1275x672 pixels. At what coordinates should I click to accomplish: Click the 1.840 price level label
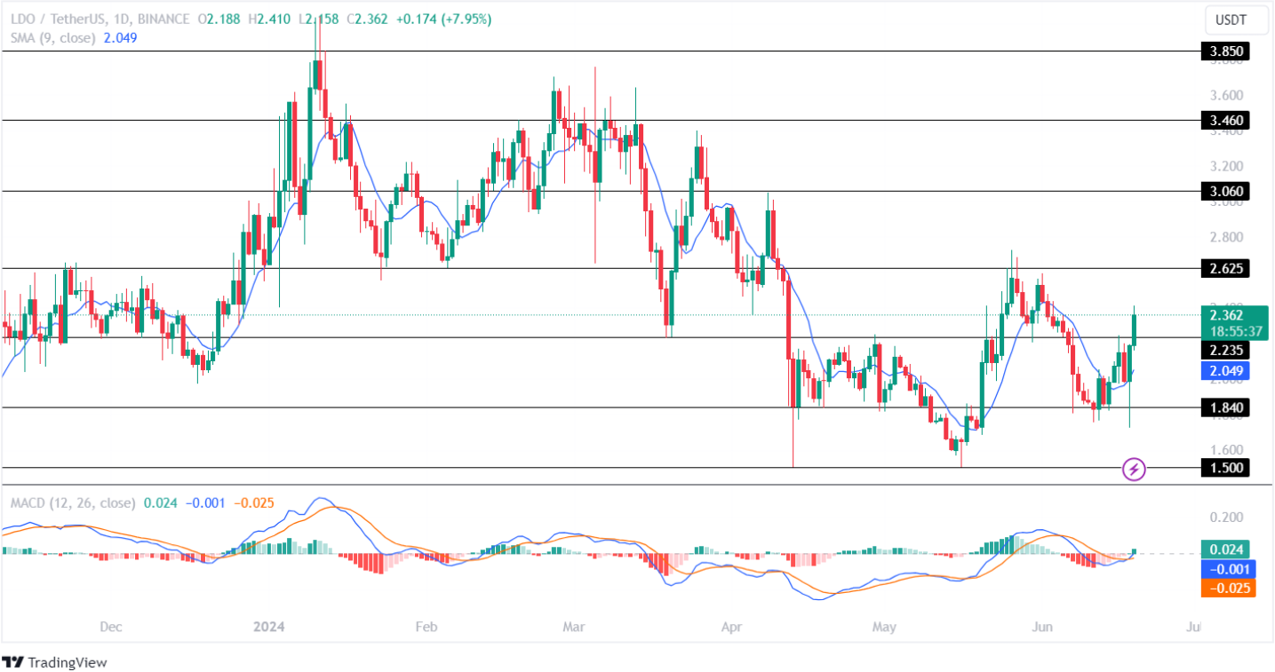click(x=1226, y=407)
